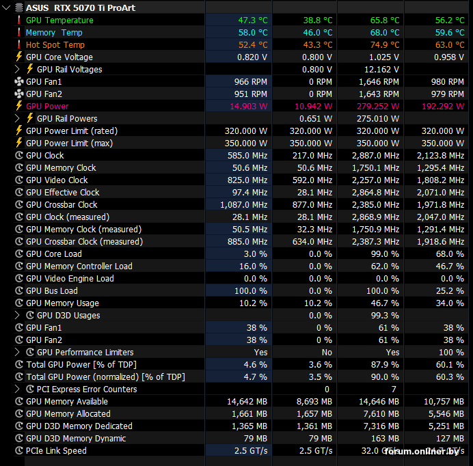
Task: Click the thermometer icon beside Hot Spot Temp
Action: (x=19, y=44)
